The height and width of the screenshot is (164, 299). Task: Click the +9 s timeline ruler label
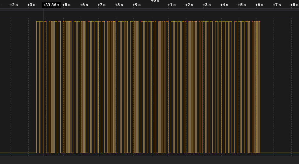pos(137,5)
